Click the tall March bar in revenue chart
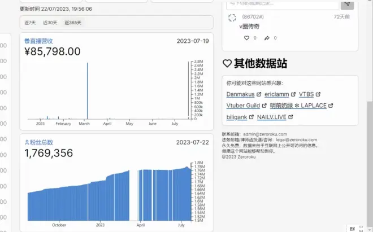This screenshot has width=373, height=232. (87, 90)
